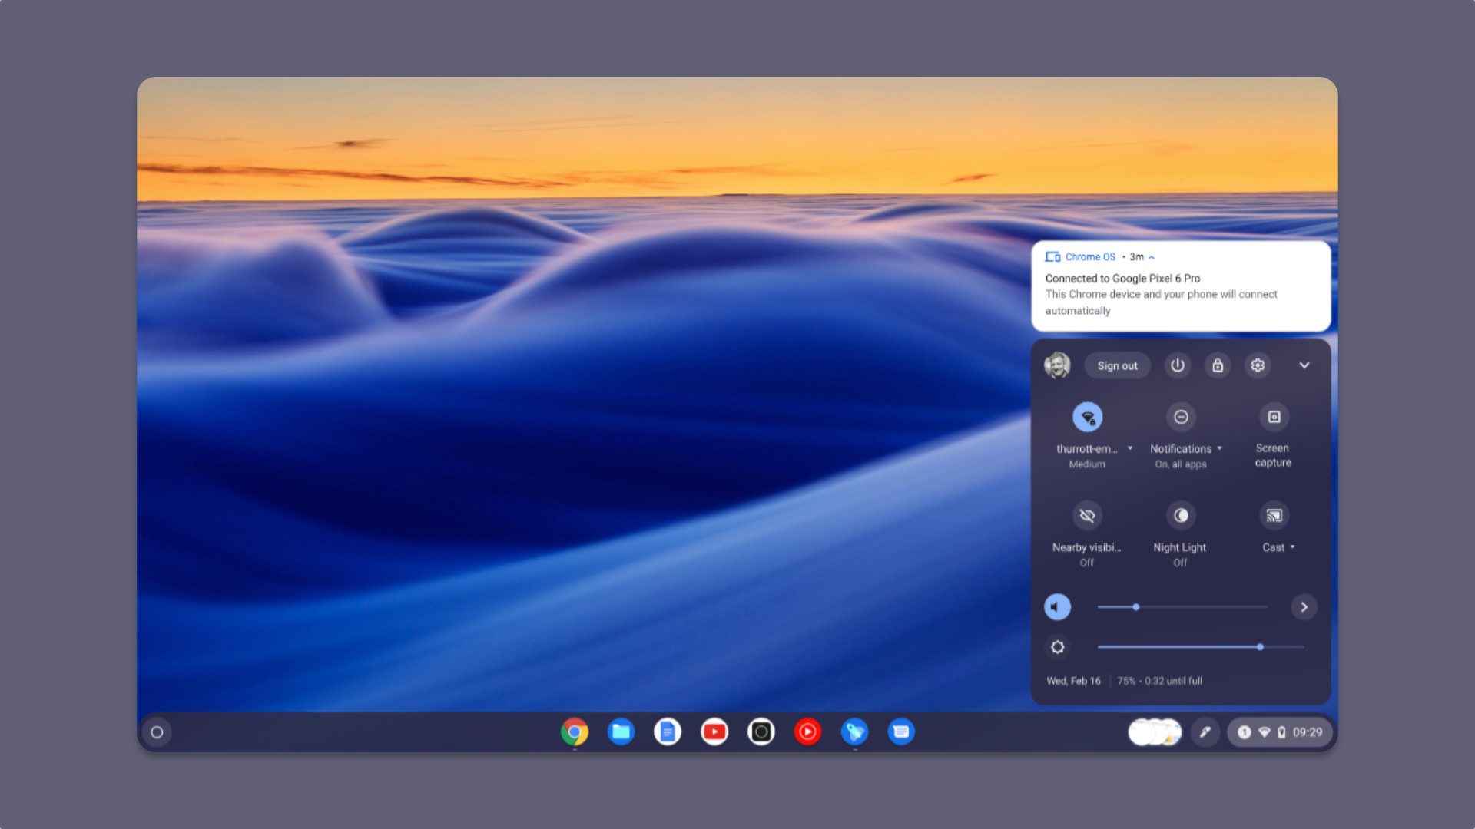Click the Screen capture quick setting

point(1274,417)
